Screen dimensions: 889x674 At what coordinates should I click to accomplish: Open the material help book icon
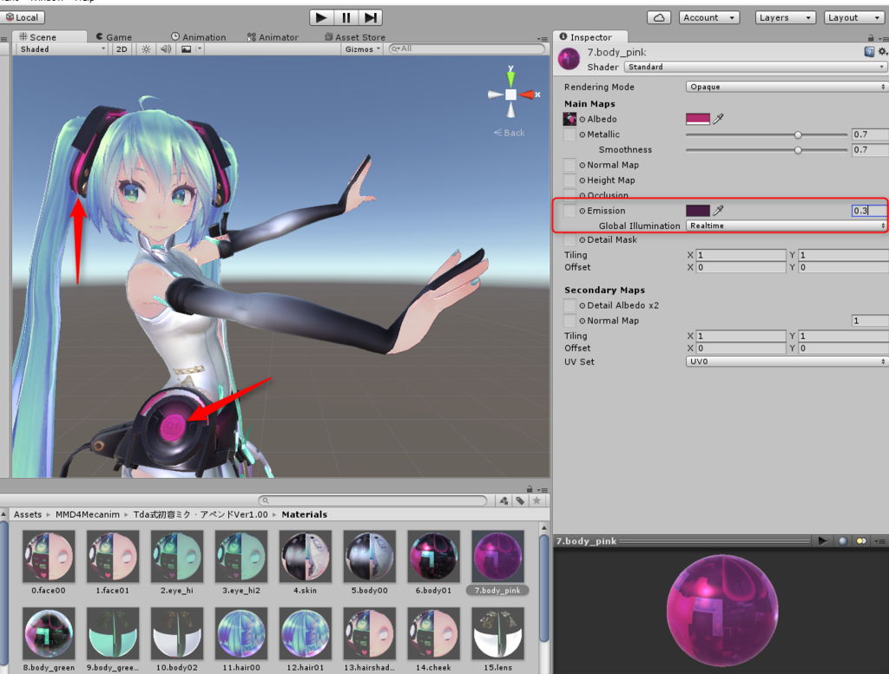point(869,51)
